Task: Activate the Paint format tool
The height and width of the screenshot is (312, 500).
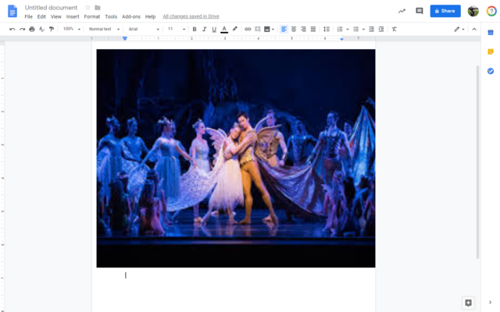Action: (52, 29)
